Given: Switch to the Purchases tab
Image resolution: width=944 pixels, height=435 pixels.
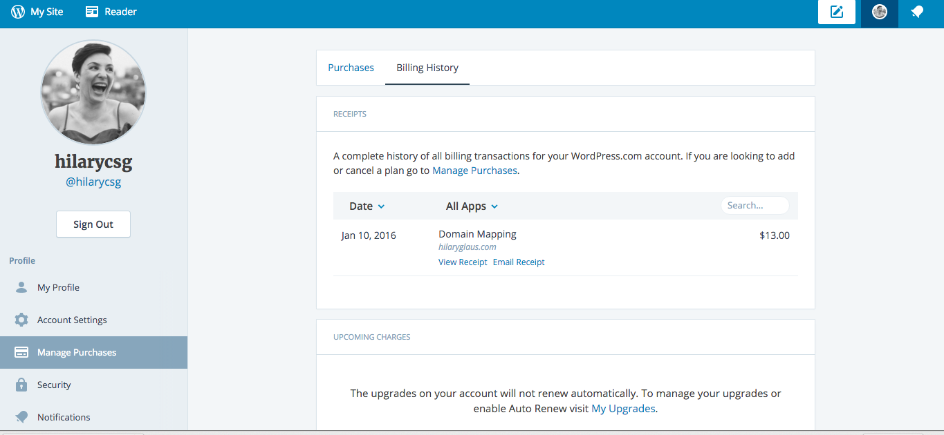Looking at the screenshot, I should pyautogui.click(x=351, y=68).
